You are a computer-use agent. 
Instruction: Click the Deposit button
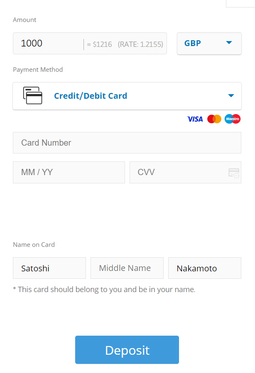point(127,350)
